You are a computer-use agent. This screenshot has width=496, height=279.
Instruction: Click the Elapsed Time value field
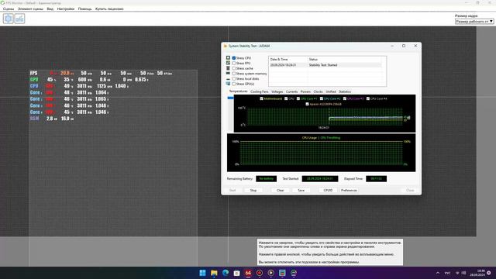(376, 179)
